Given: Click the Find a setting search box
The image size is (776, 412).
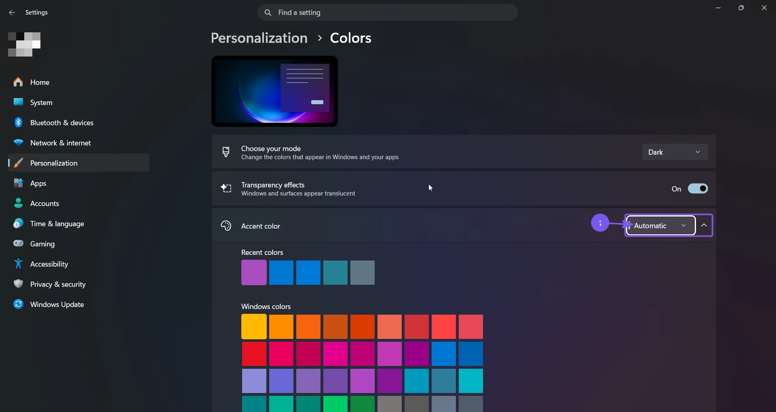Looking at the screenshot, I should tap(388, 13).
